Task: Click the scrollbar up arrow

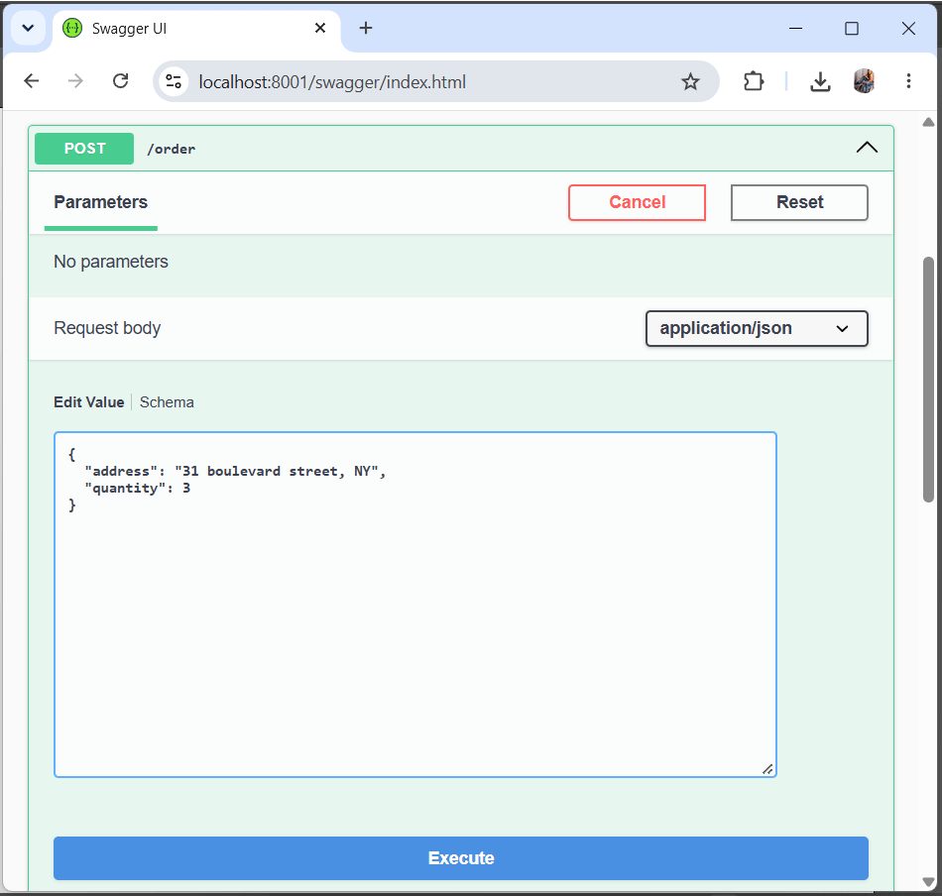Action: pos(928,122)
